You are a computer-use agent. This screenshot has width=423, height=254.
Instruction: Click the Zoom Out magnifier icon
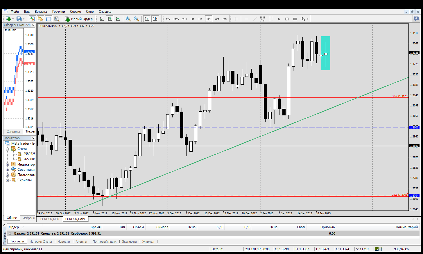pos(136,19)
